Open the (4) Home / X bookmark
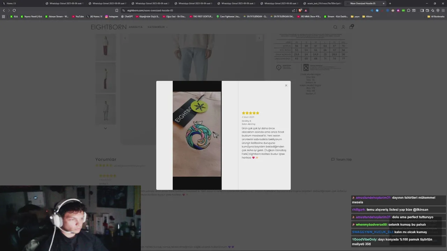This screenshot has width=447, height=251. coord(94,16)
